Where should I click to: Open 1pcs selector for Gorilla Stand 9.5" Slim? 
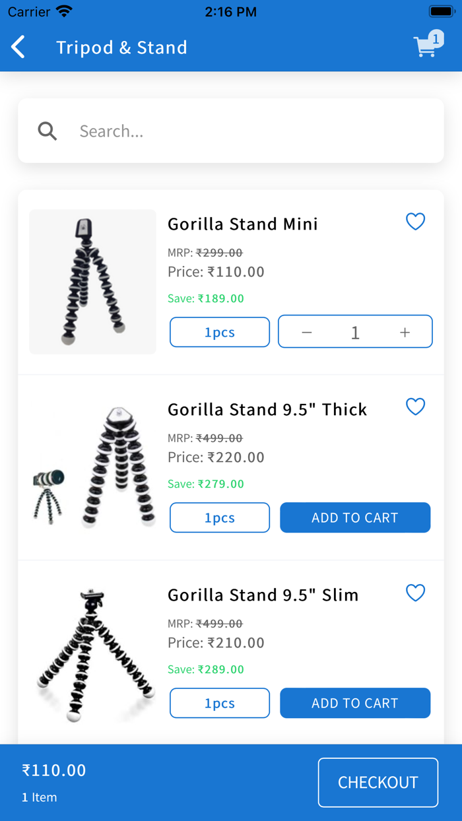[x=220, y=703]
